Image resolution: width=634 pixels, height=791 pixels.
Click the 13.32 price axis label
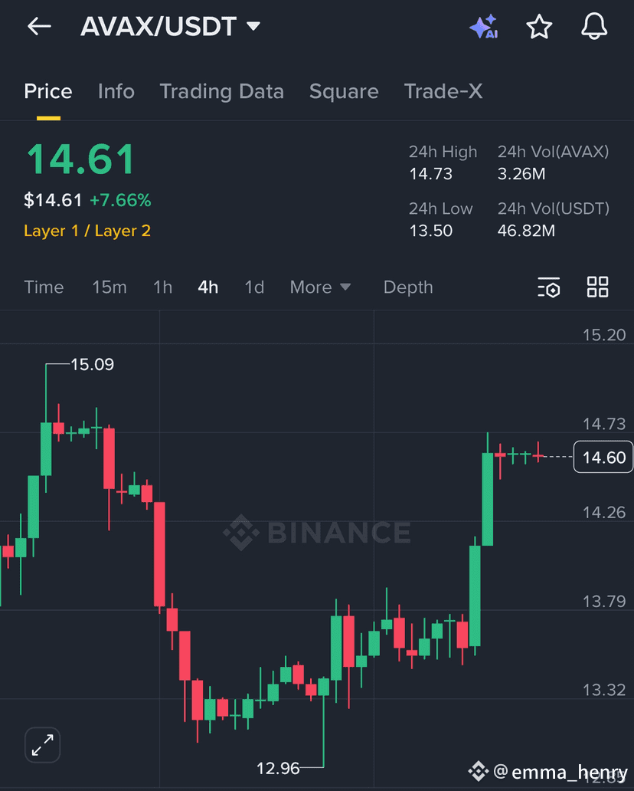click(x=604, y=689)
